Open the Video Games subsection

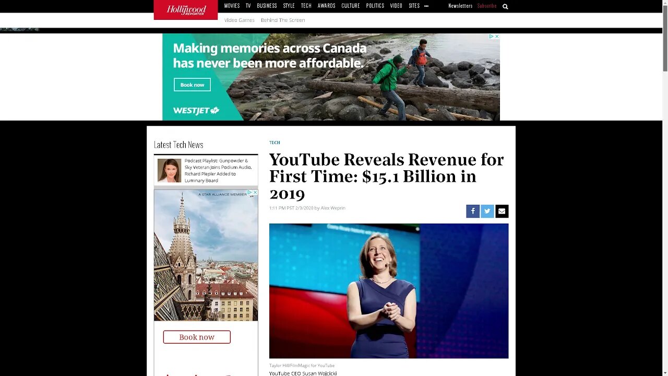tap(240, 20)
